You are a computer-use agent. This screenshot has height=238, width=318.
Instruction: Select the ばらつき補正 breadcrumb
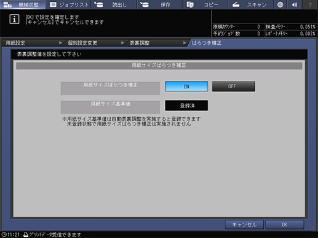[207, 43]
